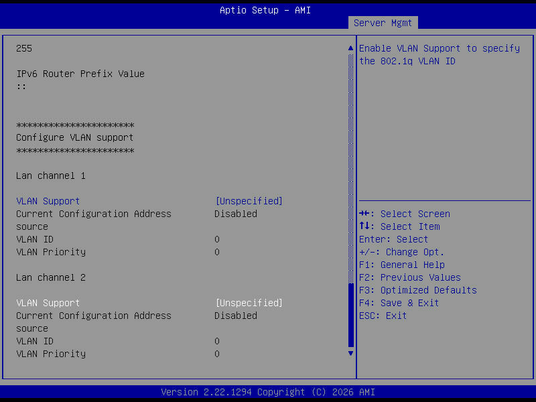This screenshot has height=402, width=536.
Task: Open Lan channel 1 VLAN Support [Unspecified] option
Action: pyautogui.click(x=249, y=201)
